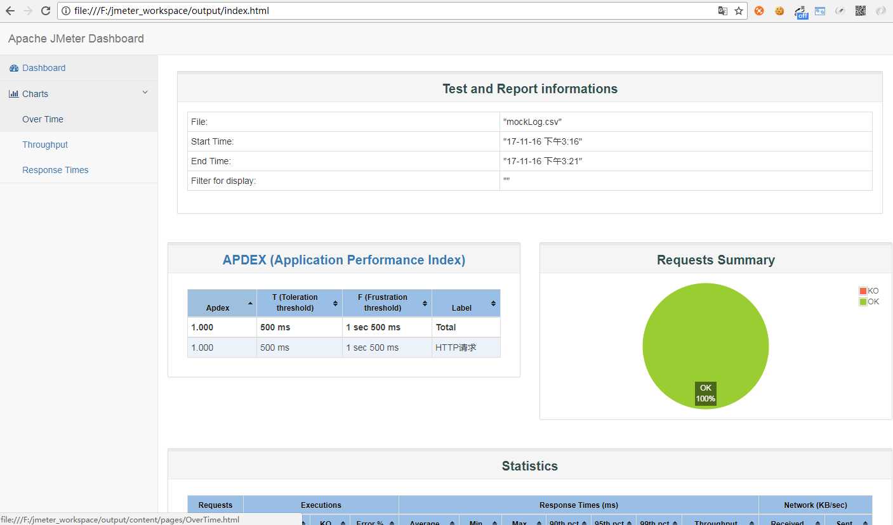Click the "Executions" column group header
Screen dimensions: 893x525
coord(321,505)
